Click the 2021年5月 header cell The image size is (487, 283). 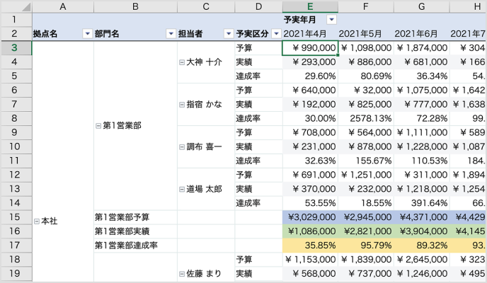(x=366, y=33)
